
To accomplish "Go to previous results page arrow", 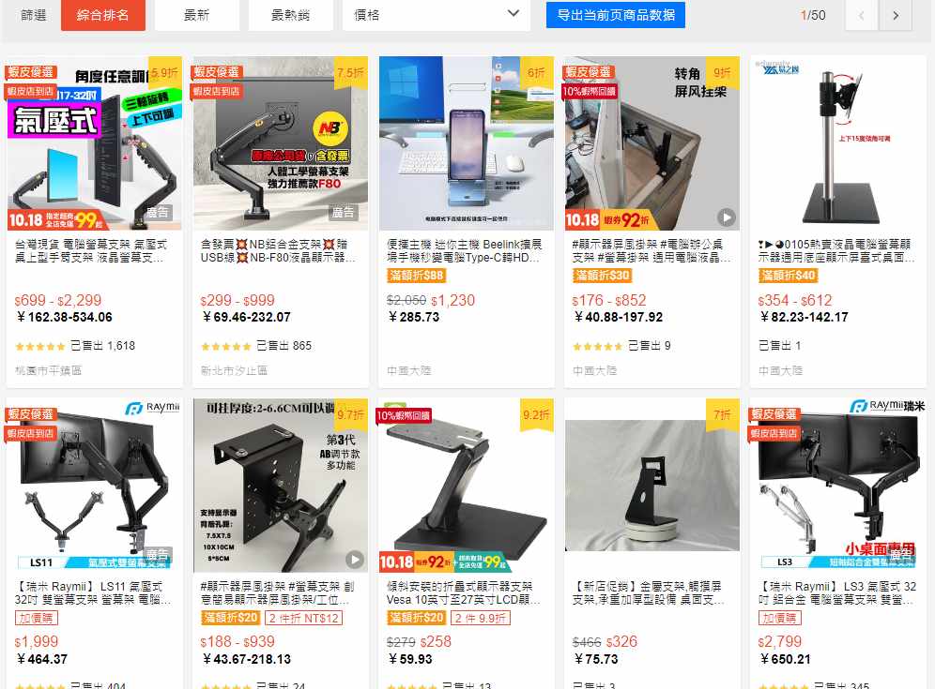I will (x=861, y=16).
